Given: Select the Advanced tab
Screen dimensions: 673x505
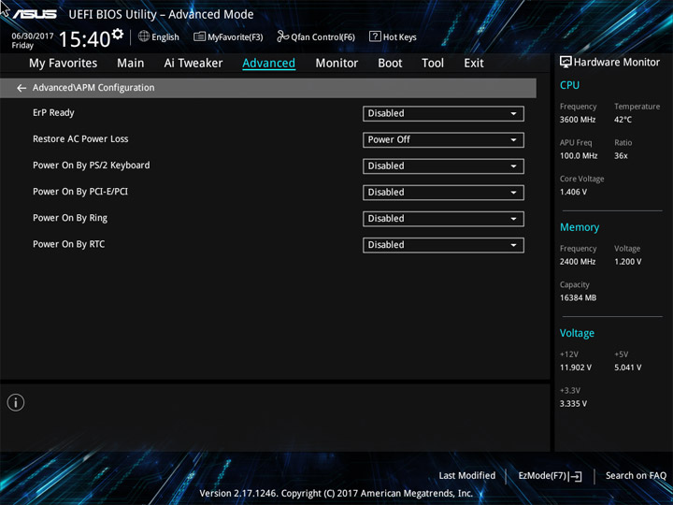Looking at the screenshot, I should [268, 64].
